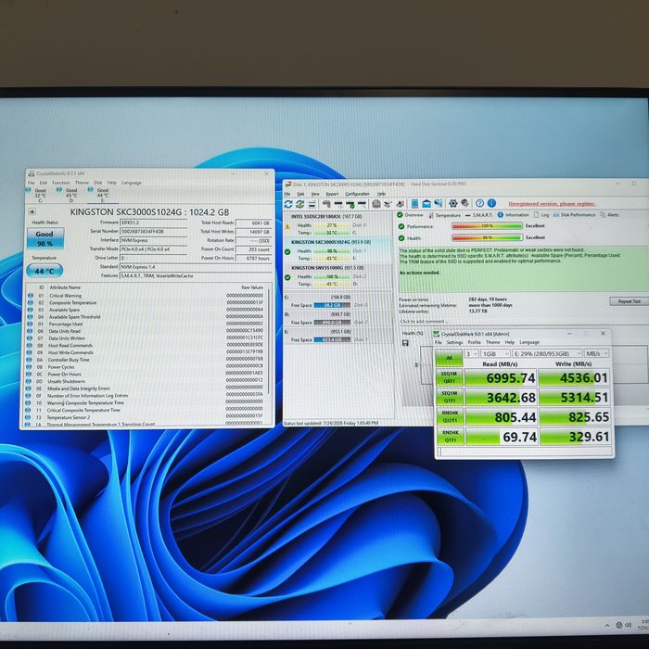Click the C: Free Space usage bar
The height and width of the screenshot is (649, 649).
pyautogui.click(x=332, y=305)
